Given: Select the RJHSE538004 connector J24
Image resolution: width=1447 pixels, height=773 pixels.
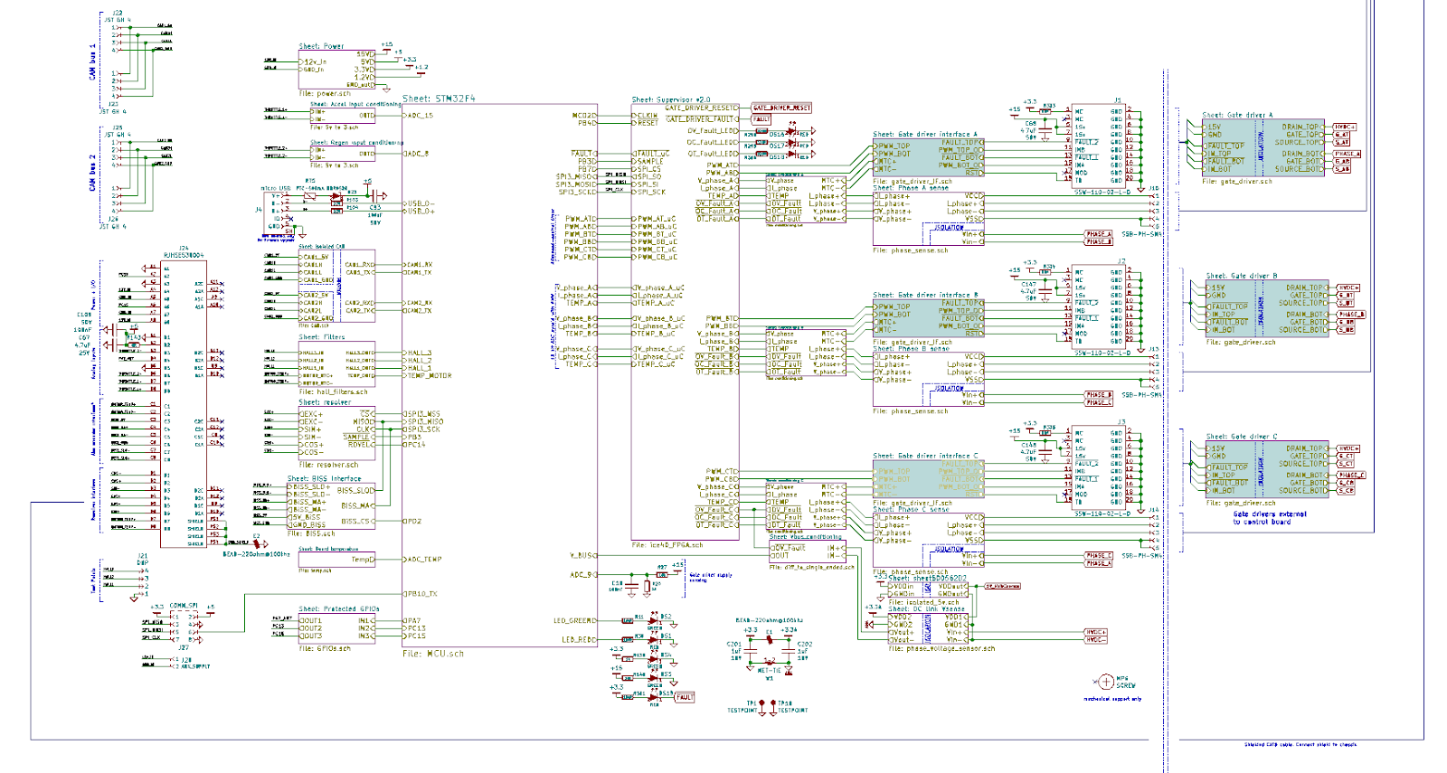Looking at the screenshot, I should [x=184, y=404].
